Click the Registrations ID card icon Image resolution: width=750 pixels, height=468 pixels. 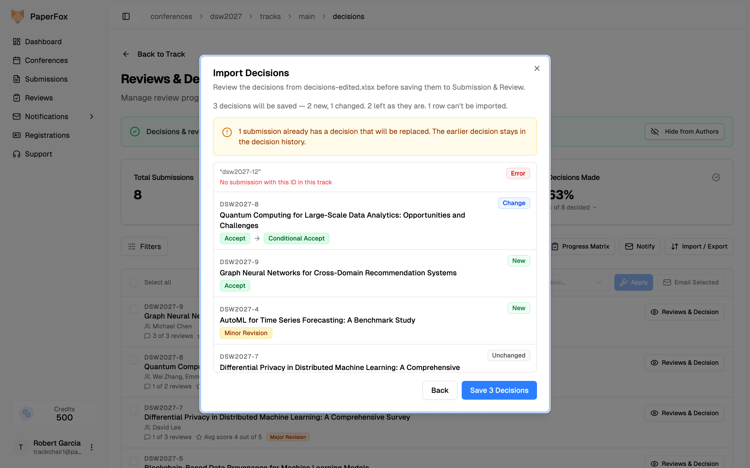point(17,135)
